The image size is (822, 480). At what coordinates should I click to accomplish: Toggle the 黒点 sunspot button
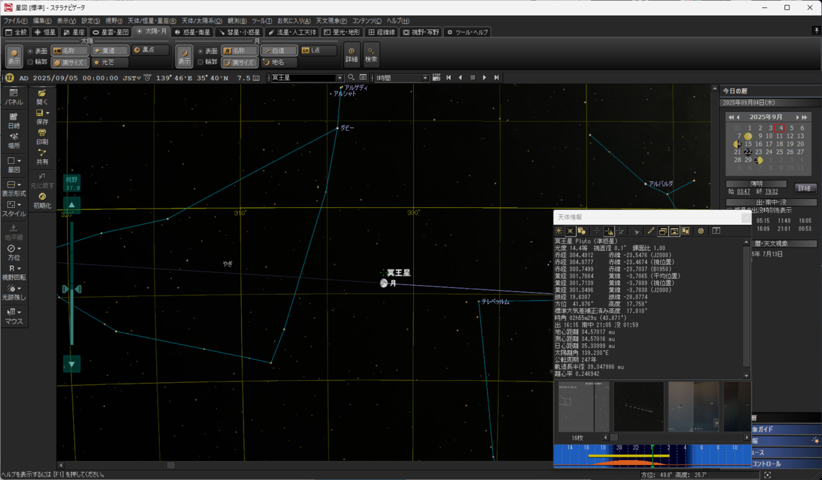point(151,51)
